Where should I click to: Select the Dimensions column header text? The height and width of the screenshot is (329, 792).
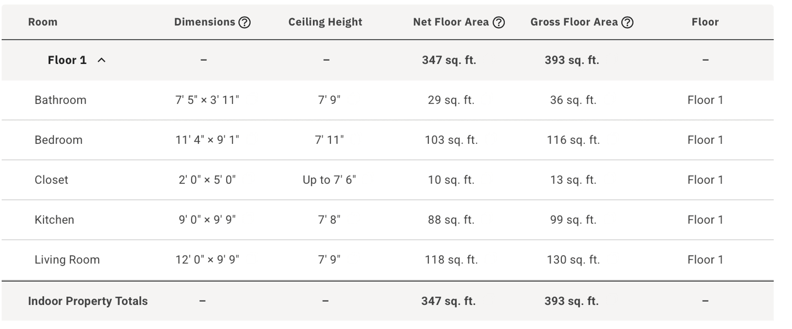(x=205, y=22)
